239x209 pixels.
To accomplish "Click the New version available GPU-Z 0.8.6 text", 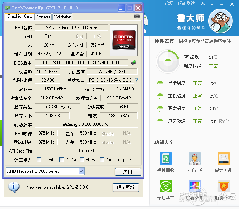I will pyautogui.click(x=57, y=187).
